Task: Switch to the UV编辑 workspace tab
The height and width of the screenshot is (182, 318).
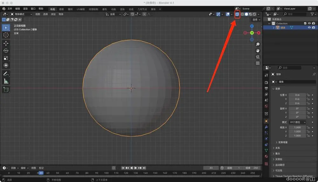Action: (x=80, y=9)
